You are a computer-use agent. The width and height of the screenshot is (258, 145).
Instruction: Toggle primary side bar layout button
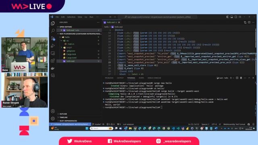pos(228,17)
